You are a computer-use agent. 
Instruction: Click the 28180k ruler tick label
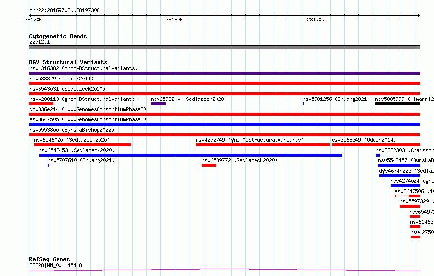point(174,20)
